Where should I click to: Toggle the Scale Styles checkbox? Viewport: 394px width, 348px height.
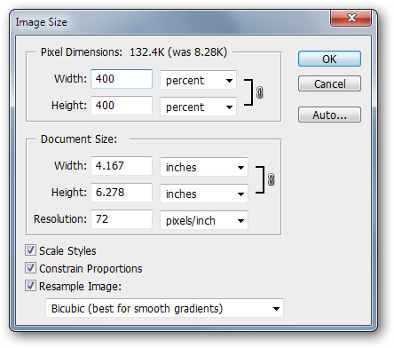pyautogui.click(x=30, y=250)
